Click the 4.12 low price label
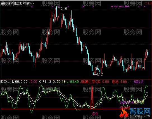This screenshot has width=152, height=119. 99,74
